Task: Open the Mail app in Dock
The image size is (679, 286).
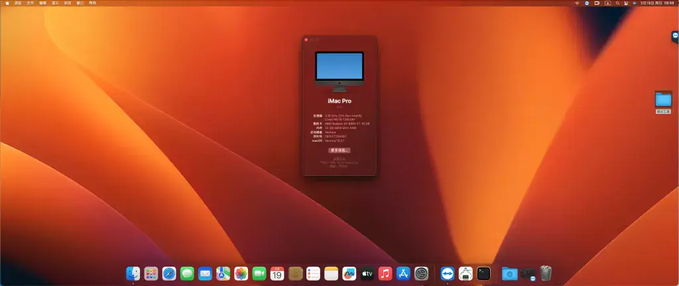Action: tap(205, 273)
